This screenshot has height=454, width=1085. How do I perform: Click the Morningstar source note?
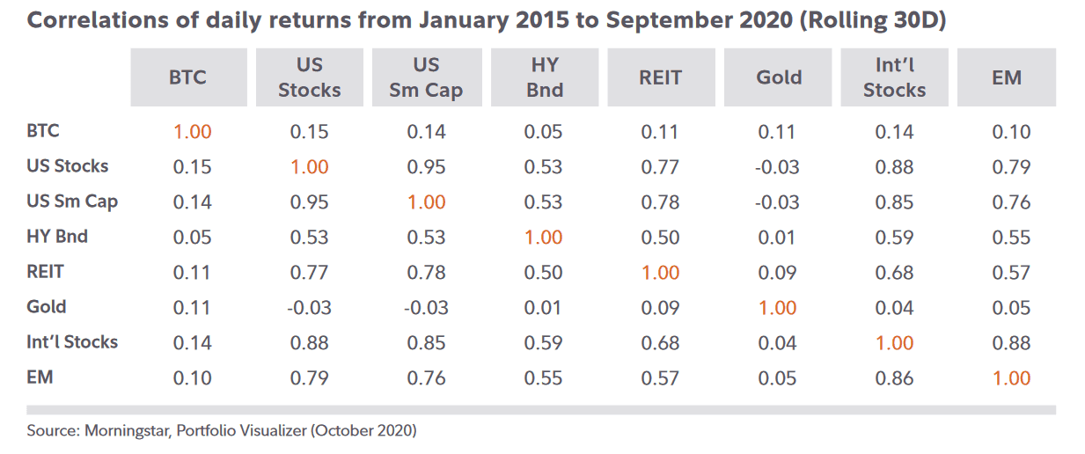click(x=222, y=431)
